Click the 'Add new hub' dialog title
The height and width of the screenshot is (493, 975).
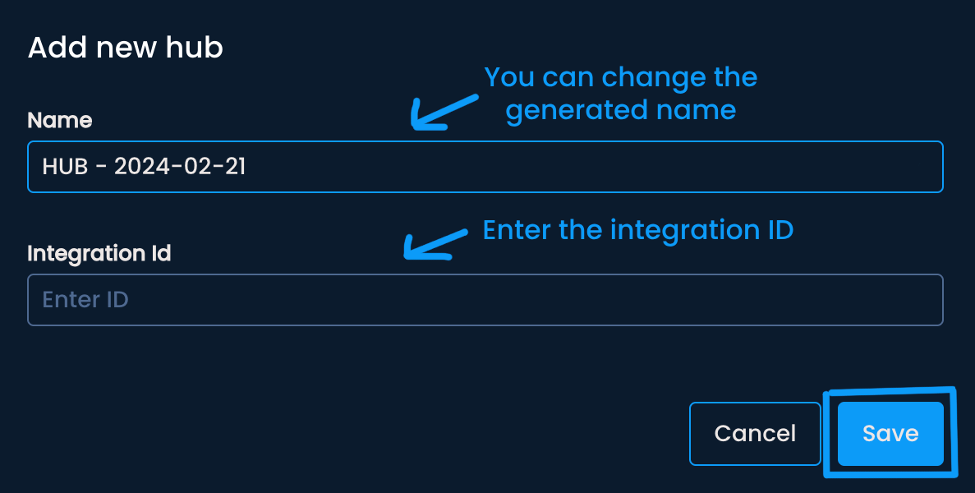pos(126,48)
